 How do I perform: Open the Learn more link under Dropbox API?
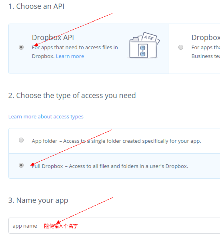70,56
